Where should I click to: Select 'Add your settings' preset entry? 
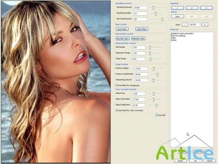click(178, 36)
